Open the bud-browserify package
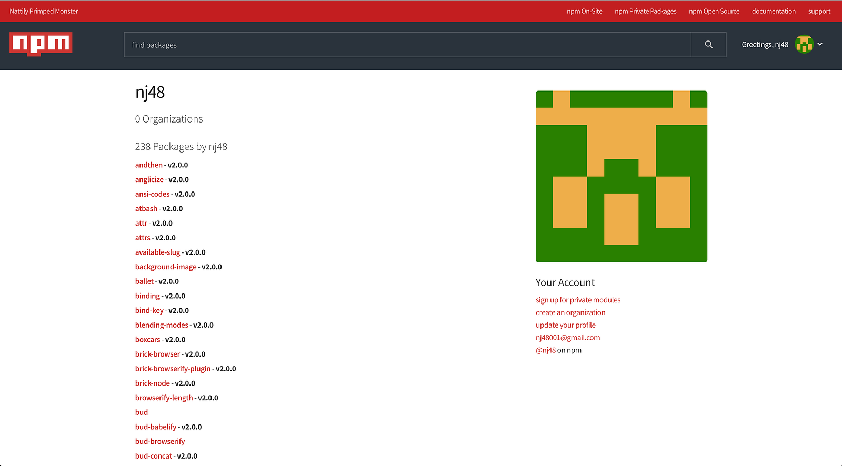 [x=160, y=441]
